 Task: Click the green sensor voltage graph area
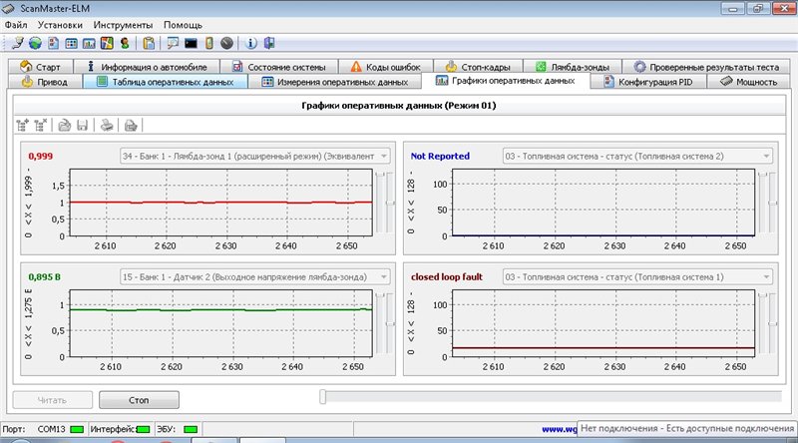tap(220, 323)
